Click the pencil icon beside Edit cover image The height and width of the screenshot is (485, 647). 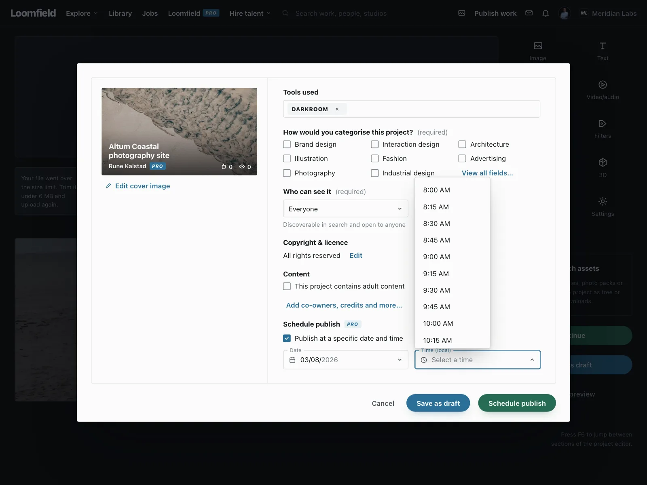tap(108, 186)
